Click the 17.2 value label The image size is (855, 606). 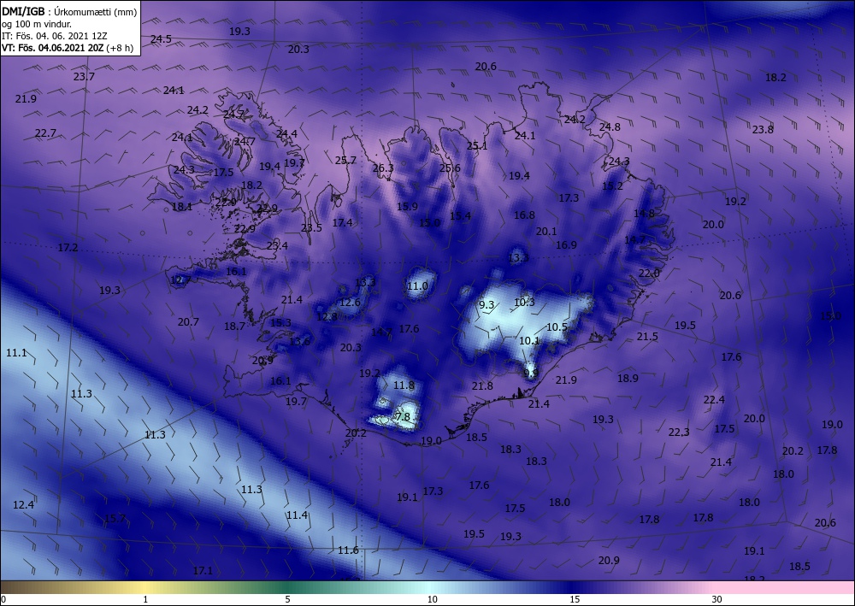point(68,247)
